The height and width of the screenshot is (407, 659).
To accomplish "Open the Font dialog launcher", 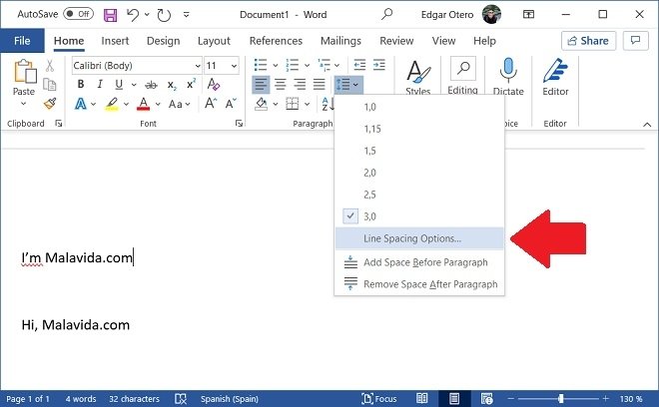I will tap(239, 123).
